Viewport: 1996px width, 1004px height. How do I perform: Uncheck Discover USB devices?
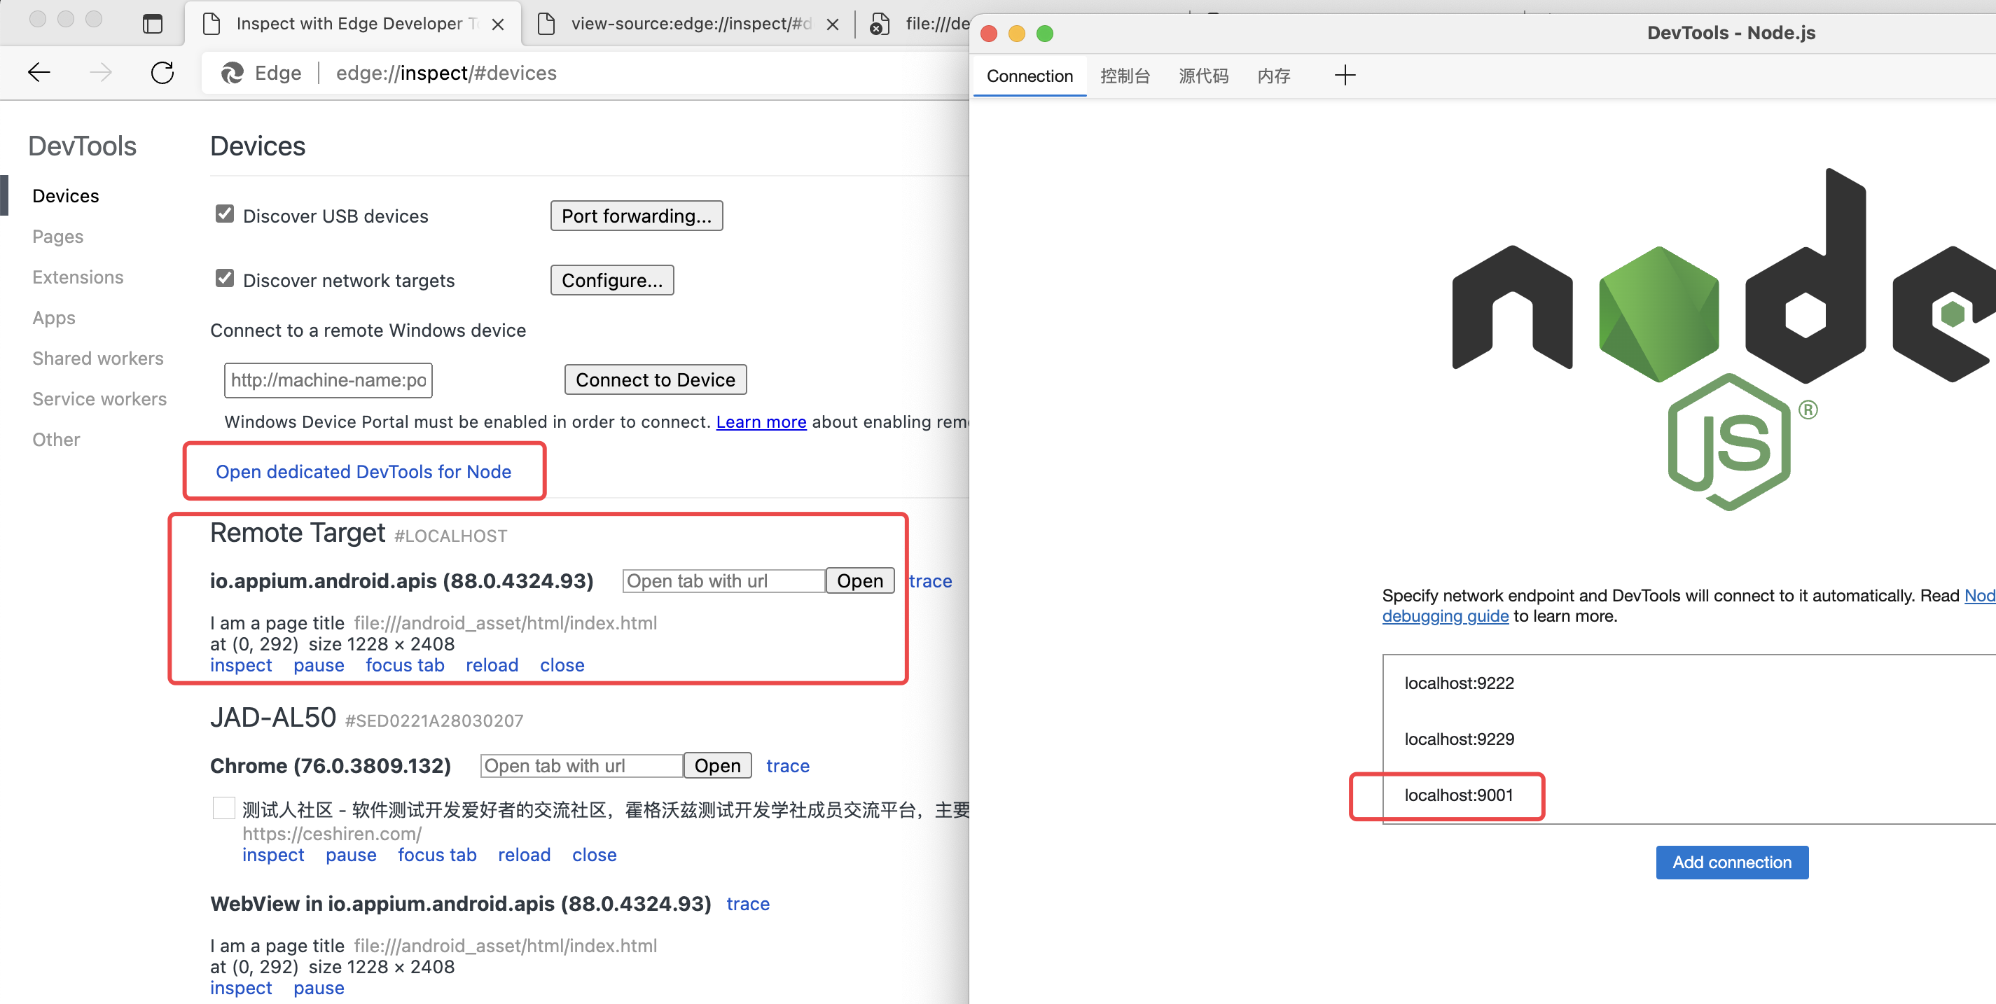tap(225, 214)
